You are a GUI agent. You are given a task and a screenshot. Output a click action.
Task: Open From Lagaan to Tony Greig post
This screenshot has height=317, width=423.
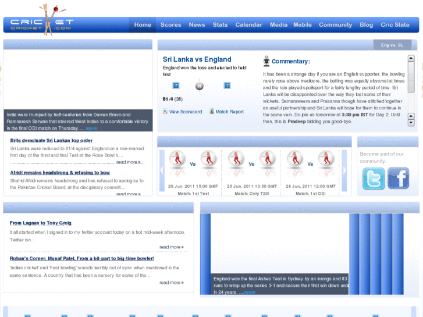click(41, 223)
